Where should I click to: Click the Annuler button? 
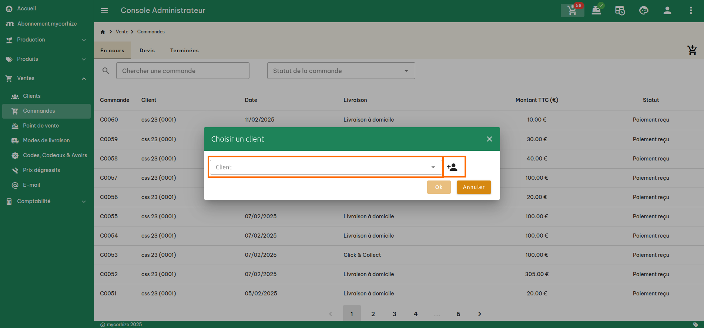pos(474,187)
